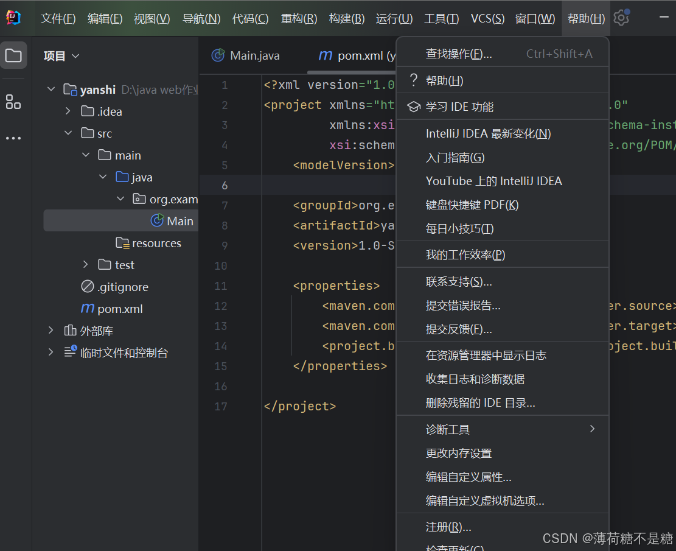
Task: Open IDE settings gear icon
Action: tap(621, 18)
